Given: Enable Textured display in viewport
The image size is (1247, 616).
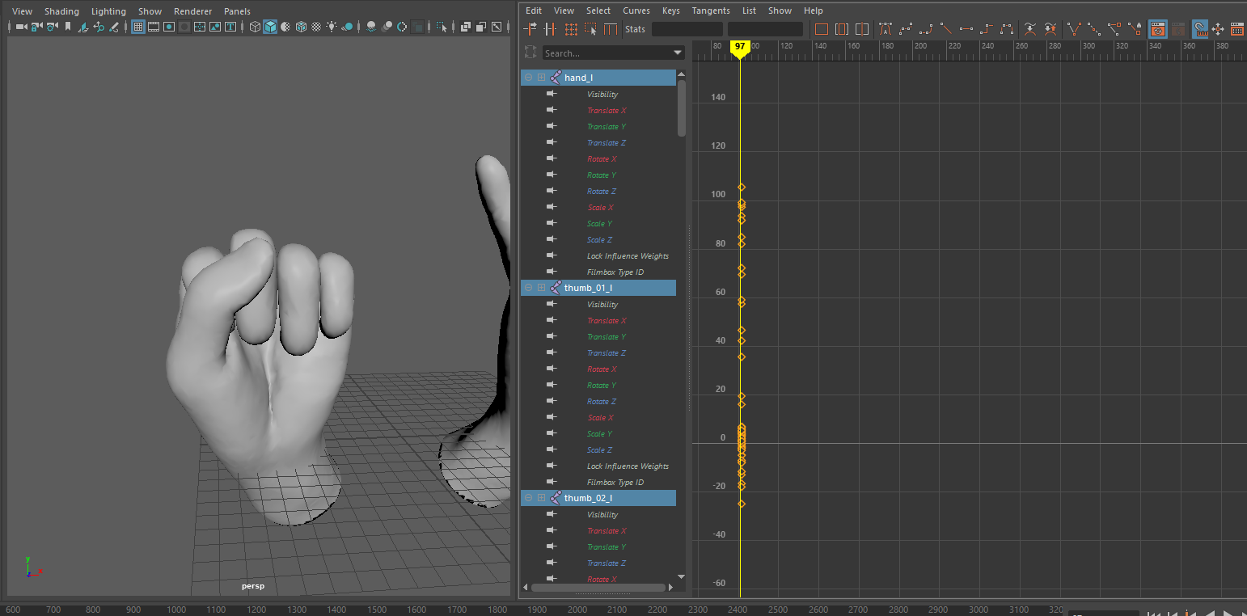Looking at the screenshot, I should tap(316, 27).
